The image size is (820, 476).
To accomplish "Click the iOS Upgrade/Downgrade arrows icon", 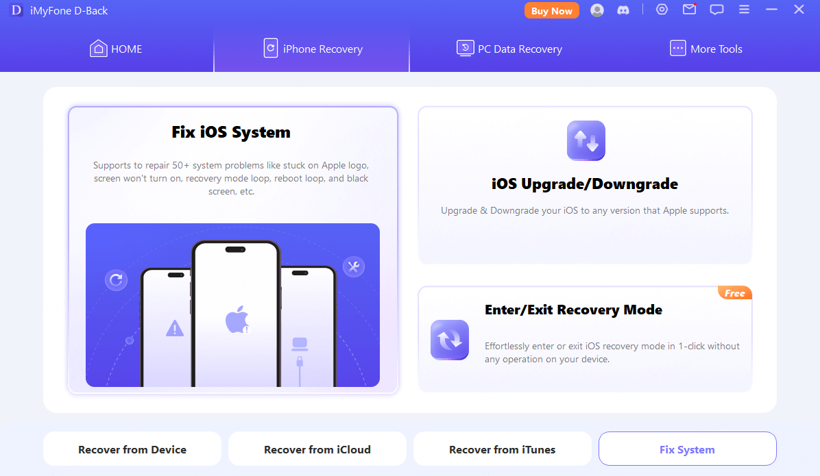I will pos(586,140).
